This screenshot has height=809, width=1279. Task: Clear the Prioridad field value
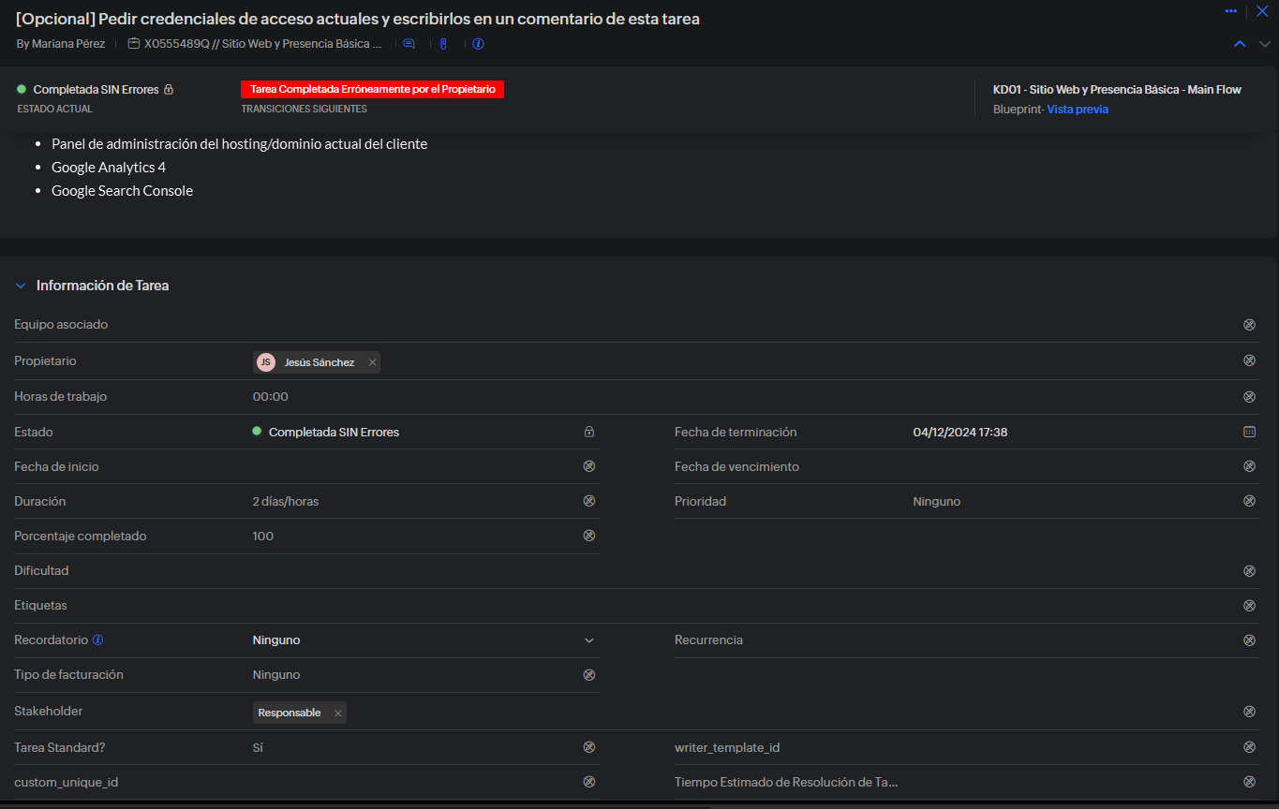tap(1249, 501)
